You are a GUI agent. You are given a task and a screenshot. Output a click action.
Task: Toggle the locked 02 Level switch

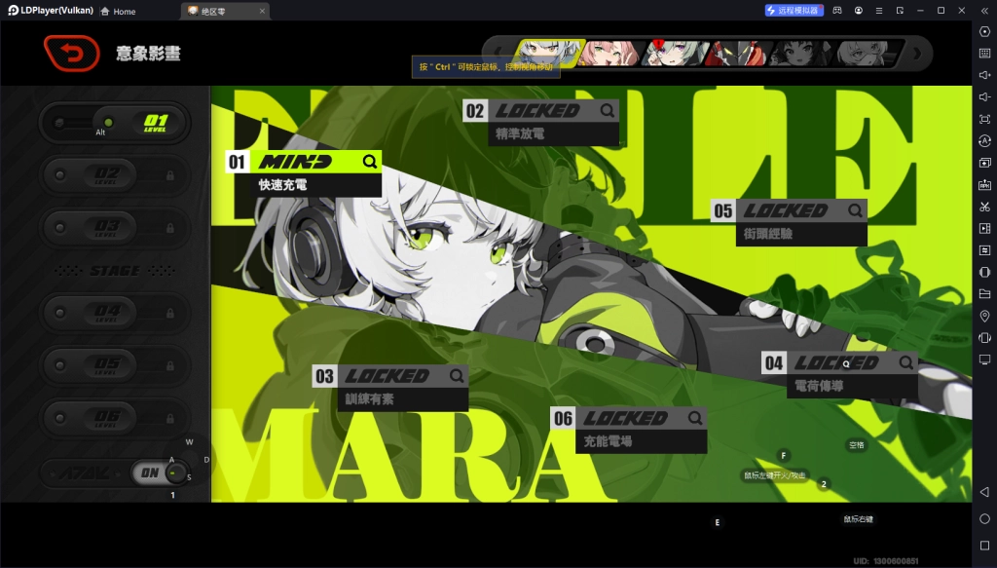click(x=115, y=175)
